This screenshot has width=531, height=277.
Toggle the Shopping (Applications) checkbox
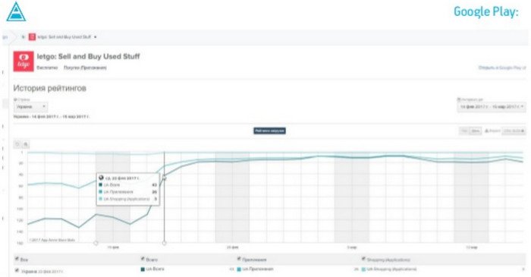click(x=363, y=259)
